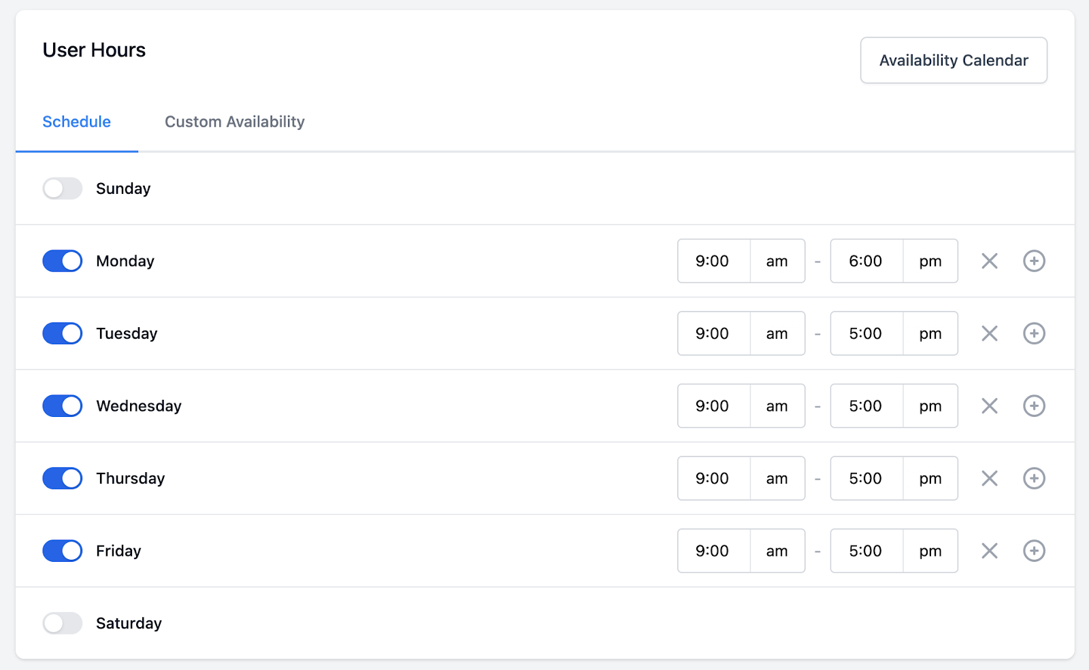Add another time slot for Monday
Screen dimensions: 1089x670
point(1034,261)
